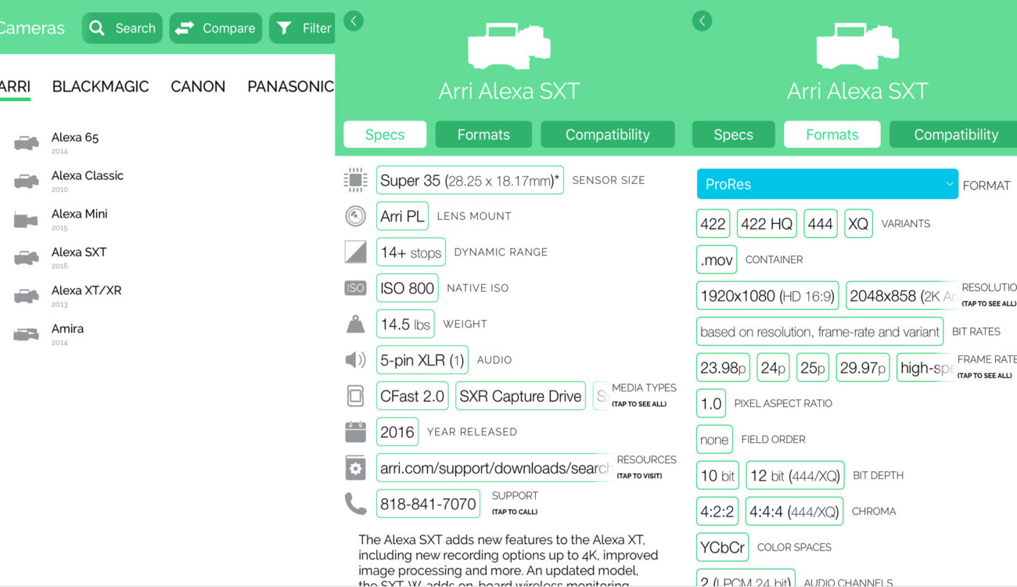Click the camera icon beside Alexa Mini
Image resolution: width=1017 pixels, height=587 pixels.
point(26,220)
